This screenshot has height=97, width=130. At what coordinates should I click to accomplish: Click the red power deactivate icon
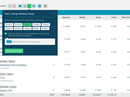[14, 6]
